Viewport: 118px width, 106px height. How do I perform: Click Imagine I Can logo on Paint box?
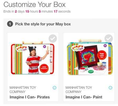coord(78,48)
